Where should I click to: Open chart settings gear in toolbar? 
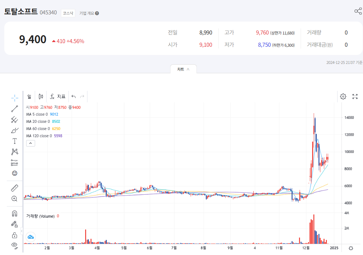pyautogui.click(x=343, y=97)
